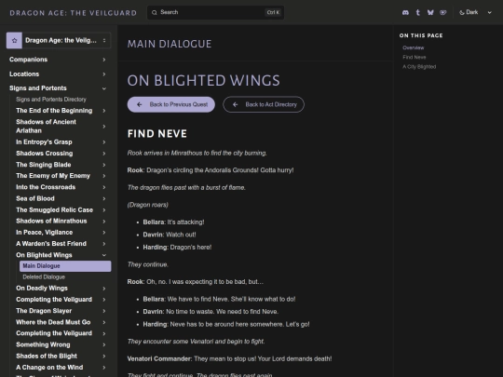Expand the Locations section chevron
This screenshot has width=503, height=377.
click(104, 74)
